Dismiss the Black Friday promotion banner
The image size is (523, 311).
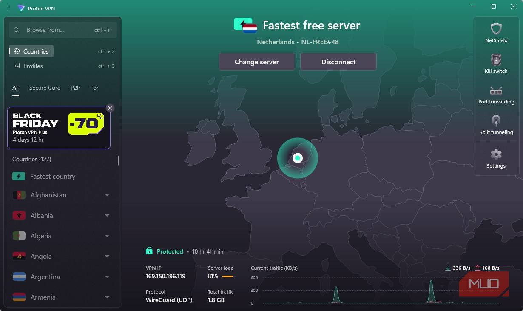pos(110,108)
